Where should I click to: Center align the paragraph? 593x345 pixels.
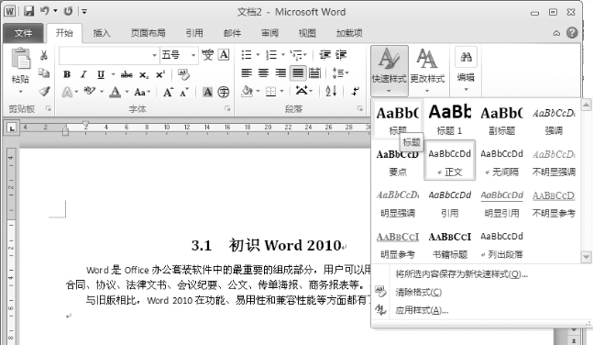pos(263,72)
